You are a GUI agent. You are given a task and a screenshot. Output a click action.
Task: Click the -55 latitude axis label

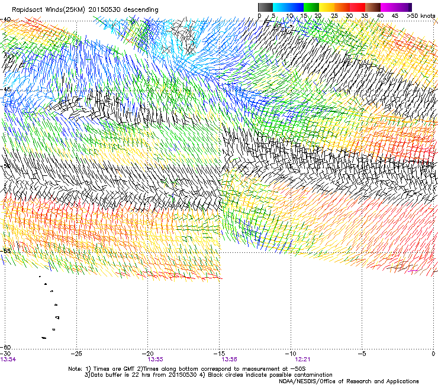5,251
